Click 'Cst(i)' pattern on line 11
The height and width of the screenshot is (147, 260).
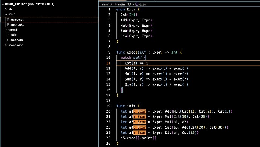[x=131, y=63]
